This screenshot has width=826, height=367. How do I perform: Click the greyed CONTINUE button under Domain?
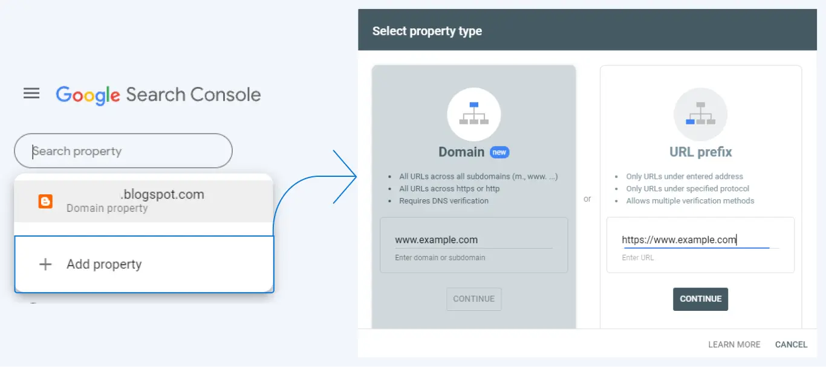(x=474, y=299)
